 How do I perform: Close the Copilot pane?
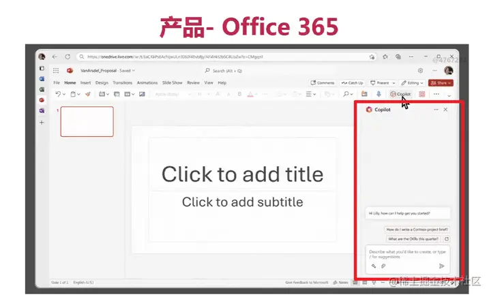pyautogui.click(x=445, y=110)
